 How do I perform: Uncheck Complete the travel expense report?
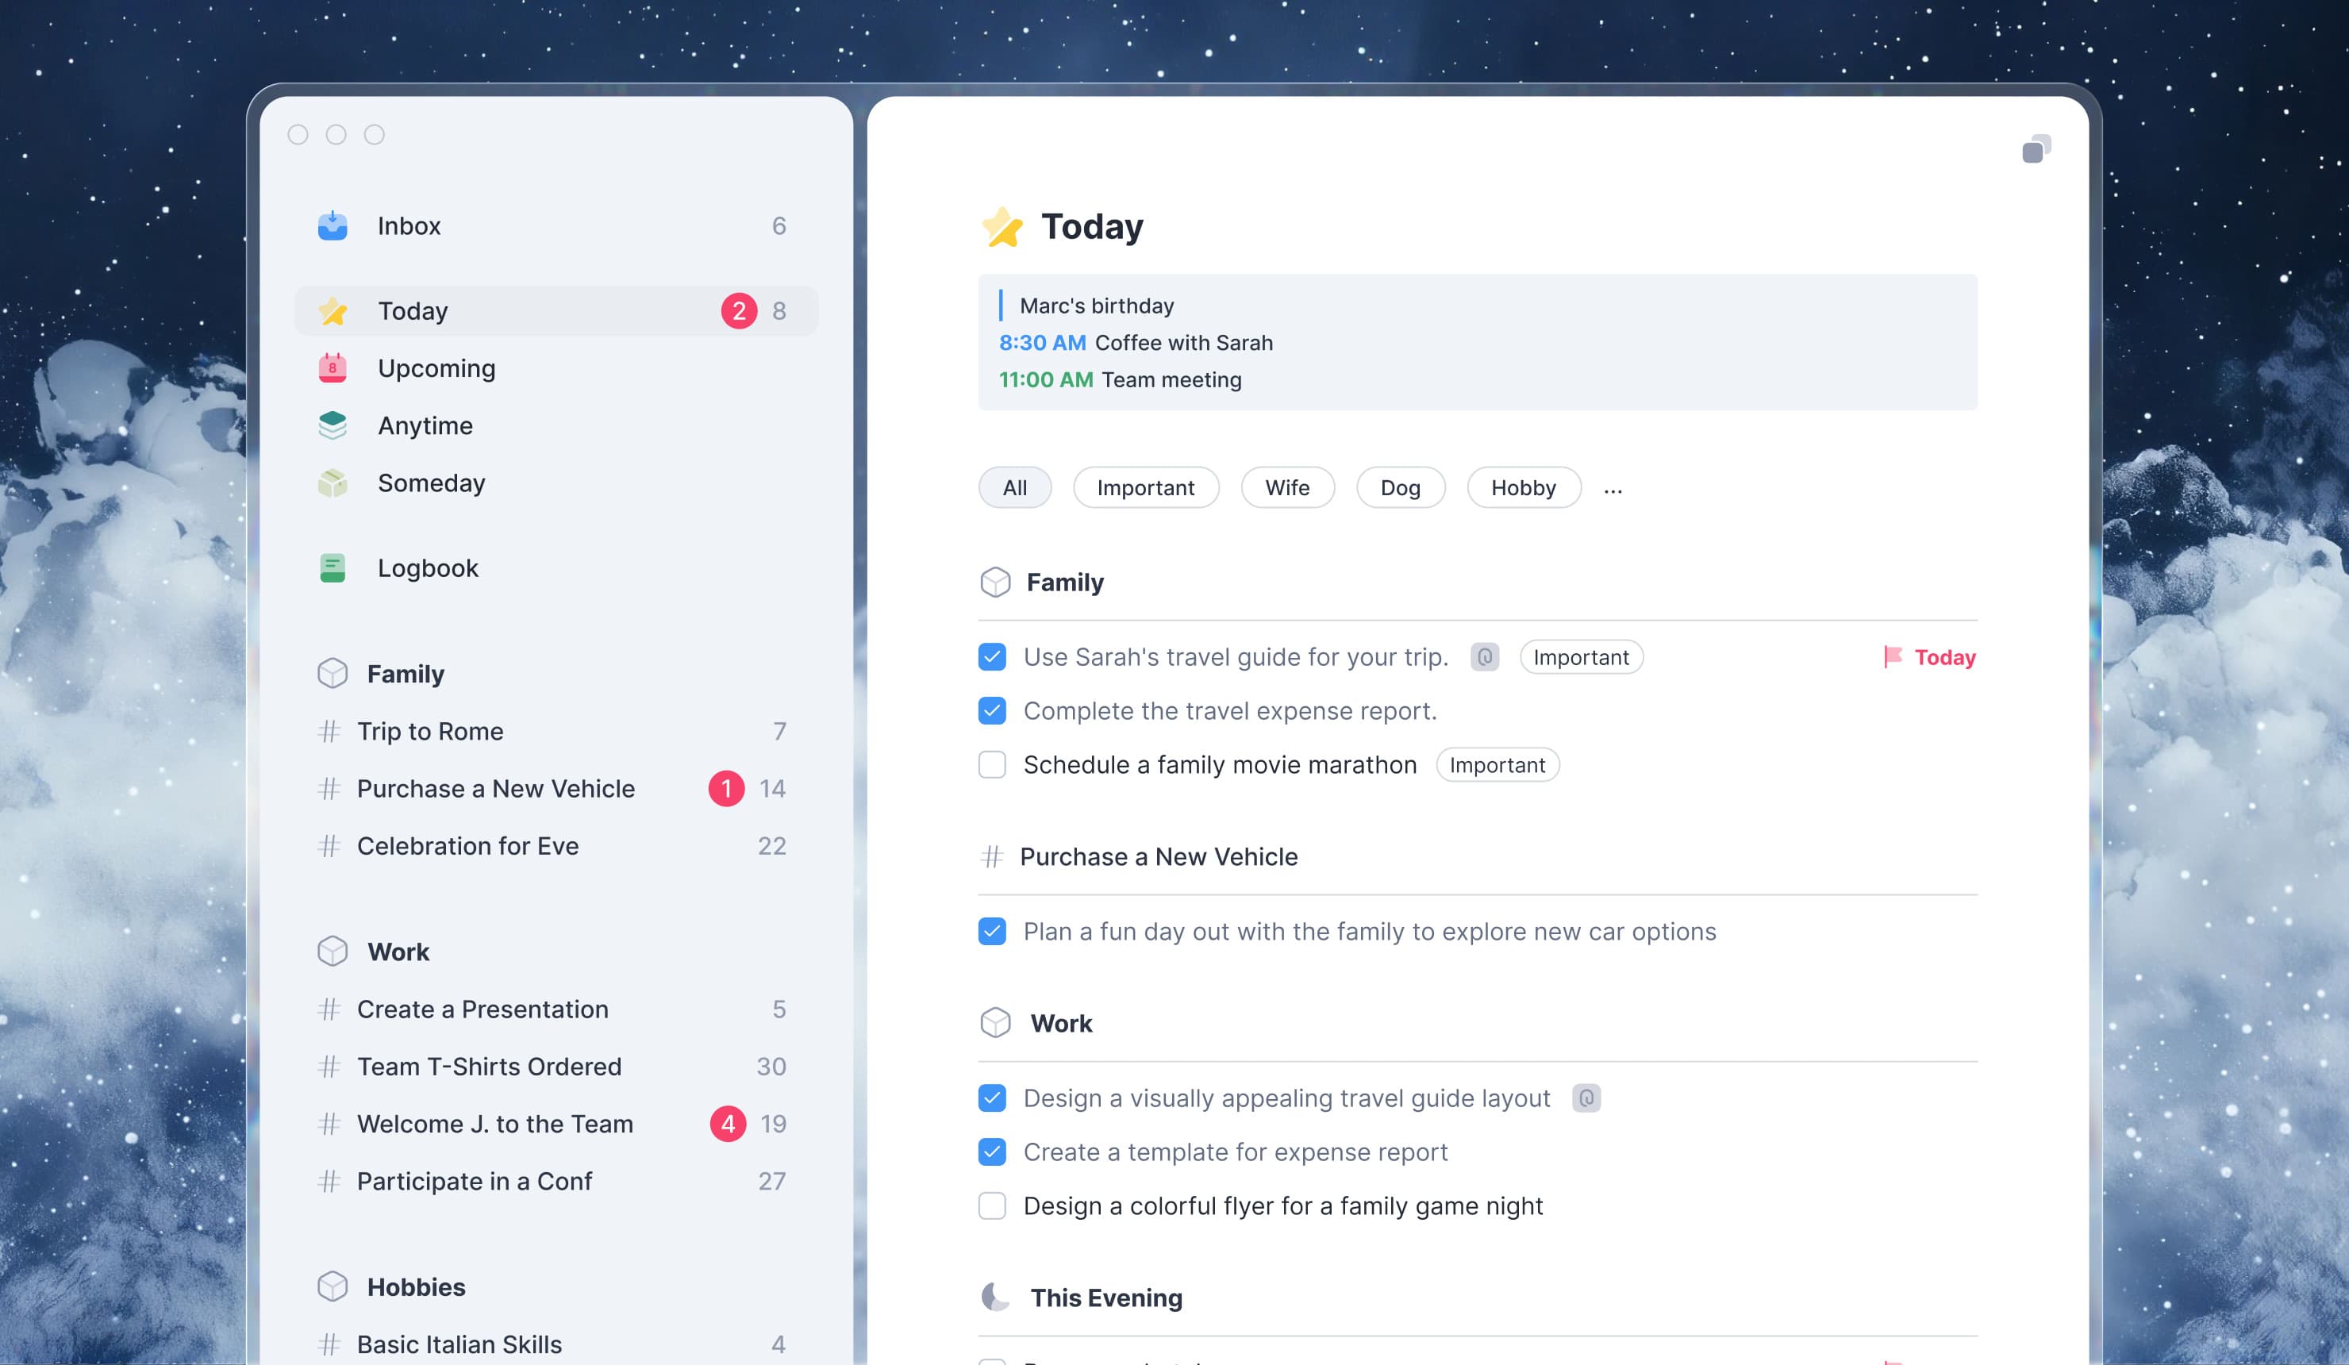[992, 710]
